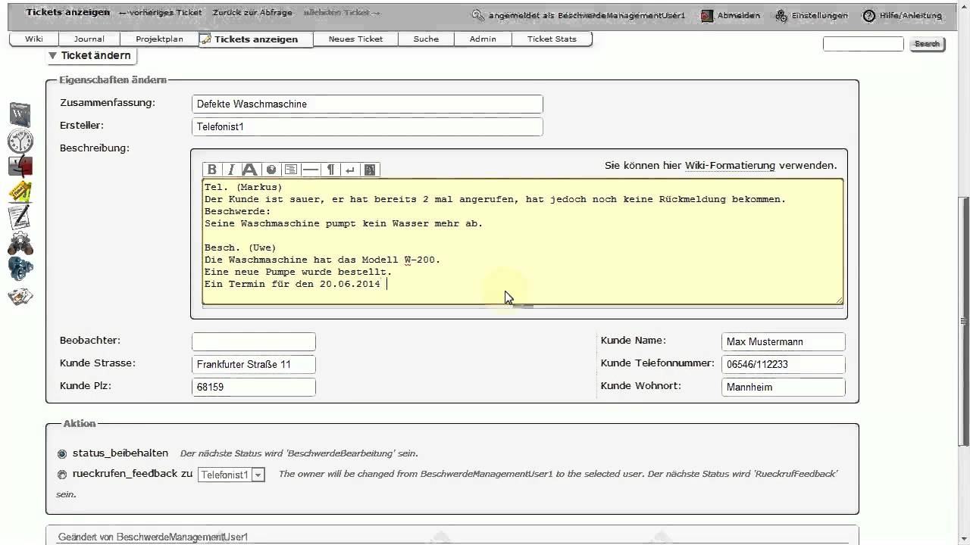Viewport: 970px width, 545px height.
Task: Click the Bold formatting icon
Action: 212,170
